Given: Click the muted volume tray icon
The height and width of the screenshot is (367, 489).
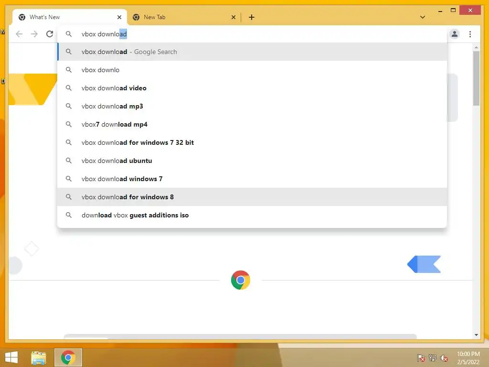Looking at the screenshot, I should coord(444,358).
